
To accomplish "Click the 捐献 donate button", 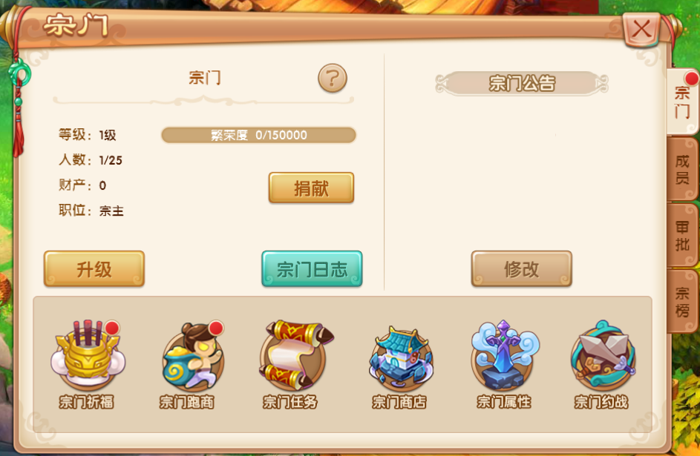I will point(311,188).
